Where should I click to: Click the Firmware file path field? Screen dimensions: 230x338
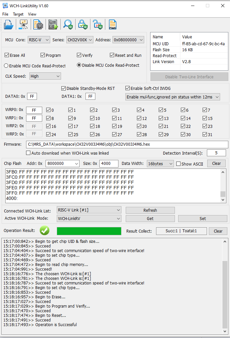pyautogui.click(x=127, y=144)
